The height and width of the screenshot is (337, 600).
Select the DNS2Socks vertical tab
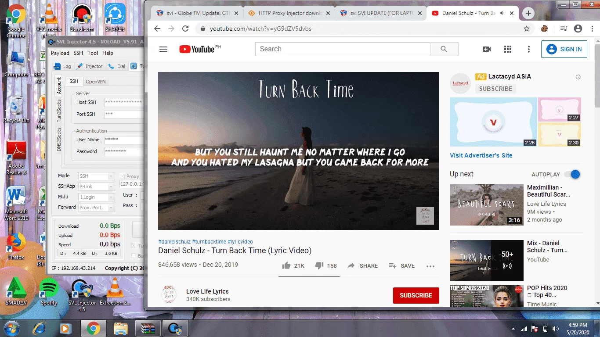[x=59, y=140]
